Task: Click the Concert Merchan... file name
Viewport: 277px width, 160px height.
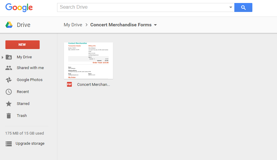Action: pyautogui.click(x=93, y=85)
